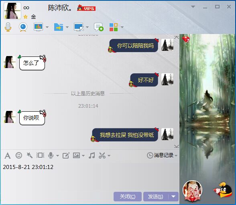Send a window shake nudge
236x205 pixels.
[40, 155]
